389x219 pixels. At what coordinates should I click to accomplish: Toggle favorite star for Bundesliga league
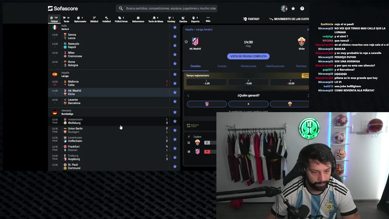point(175,112)
